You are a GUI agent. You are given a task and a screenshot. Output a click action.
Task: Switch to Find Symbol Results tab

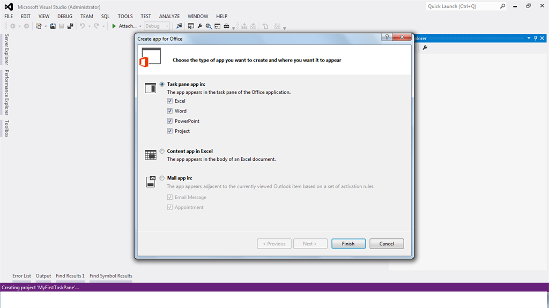pos(111,276)
